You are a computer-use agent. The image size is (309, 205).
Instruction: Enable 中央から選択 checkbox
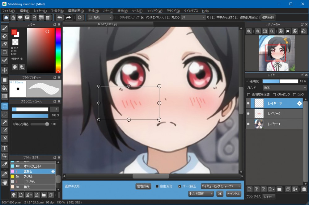[x=214, y=18]
